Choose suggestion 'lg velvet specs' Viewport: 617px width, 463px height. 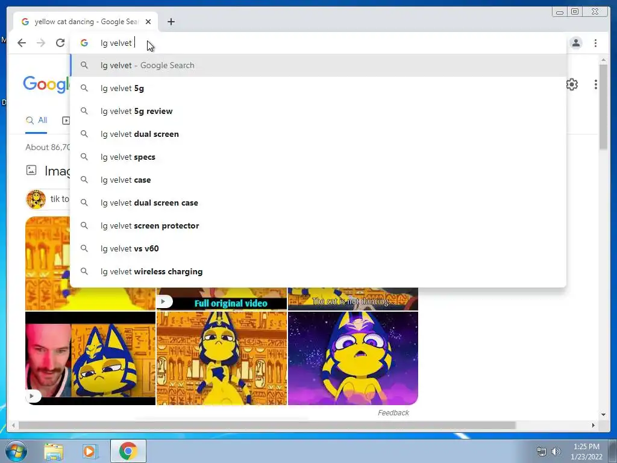tap(318, 157)
